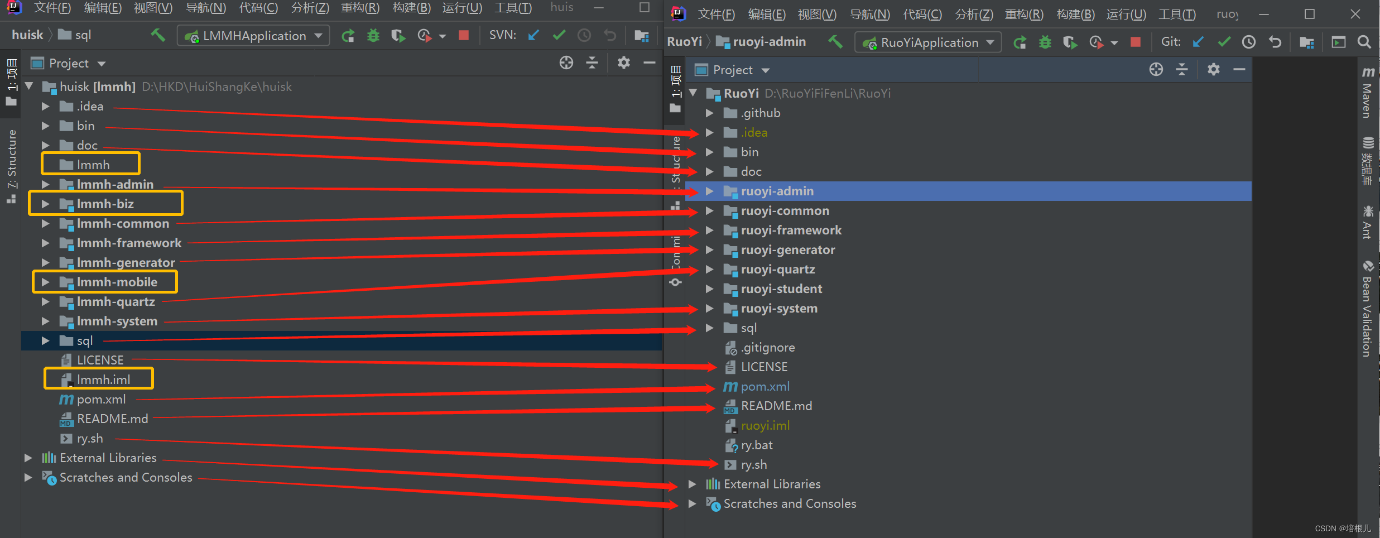This screenshot has width=1380, height=538.
Task: Click search magnifier in RuoYi window
Action: coord(1364,42)
